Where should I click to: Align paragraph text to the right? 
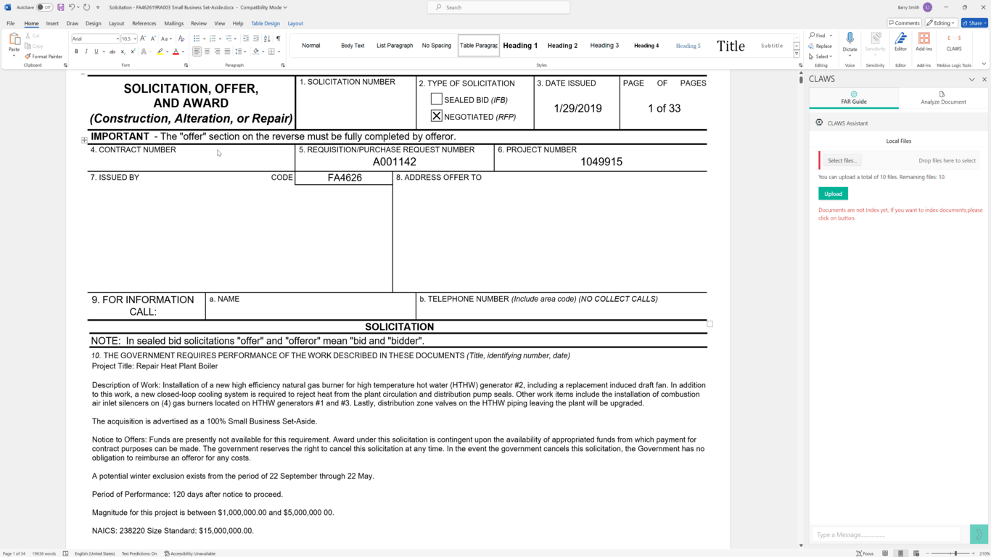coord(217,51)
